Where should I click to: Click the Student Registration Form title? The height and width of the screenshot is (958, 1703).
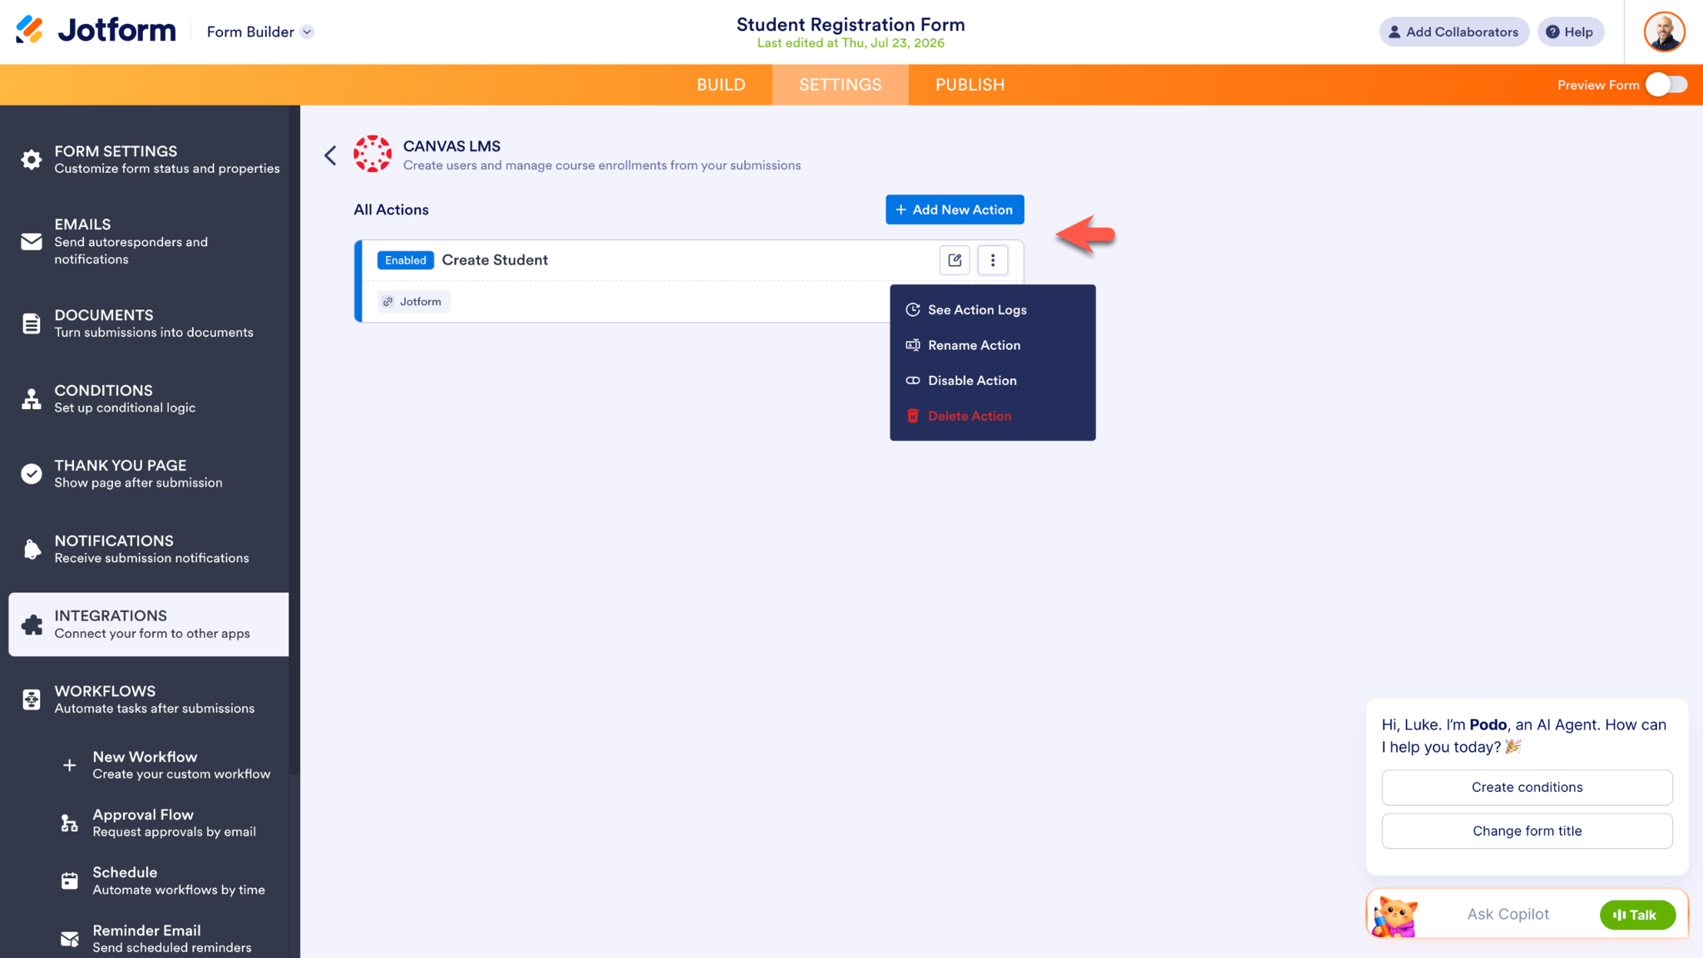point(851,24)
